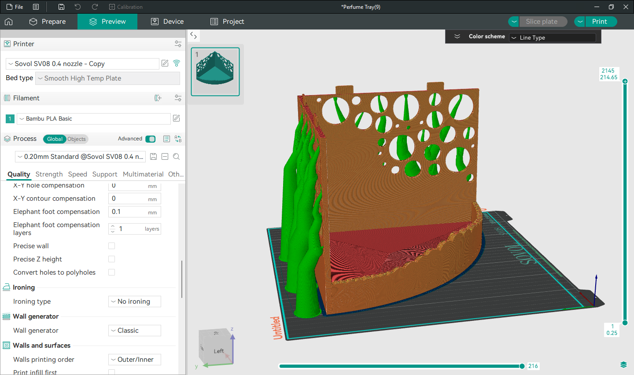Open the Wall generator dropdown
634x375 pixels.
[x=135, y=331]
